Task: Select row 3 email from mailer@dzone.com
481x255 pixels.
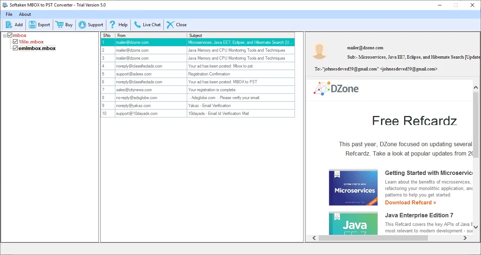Action: (x=198, y=58)
